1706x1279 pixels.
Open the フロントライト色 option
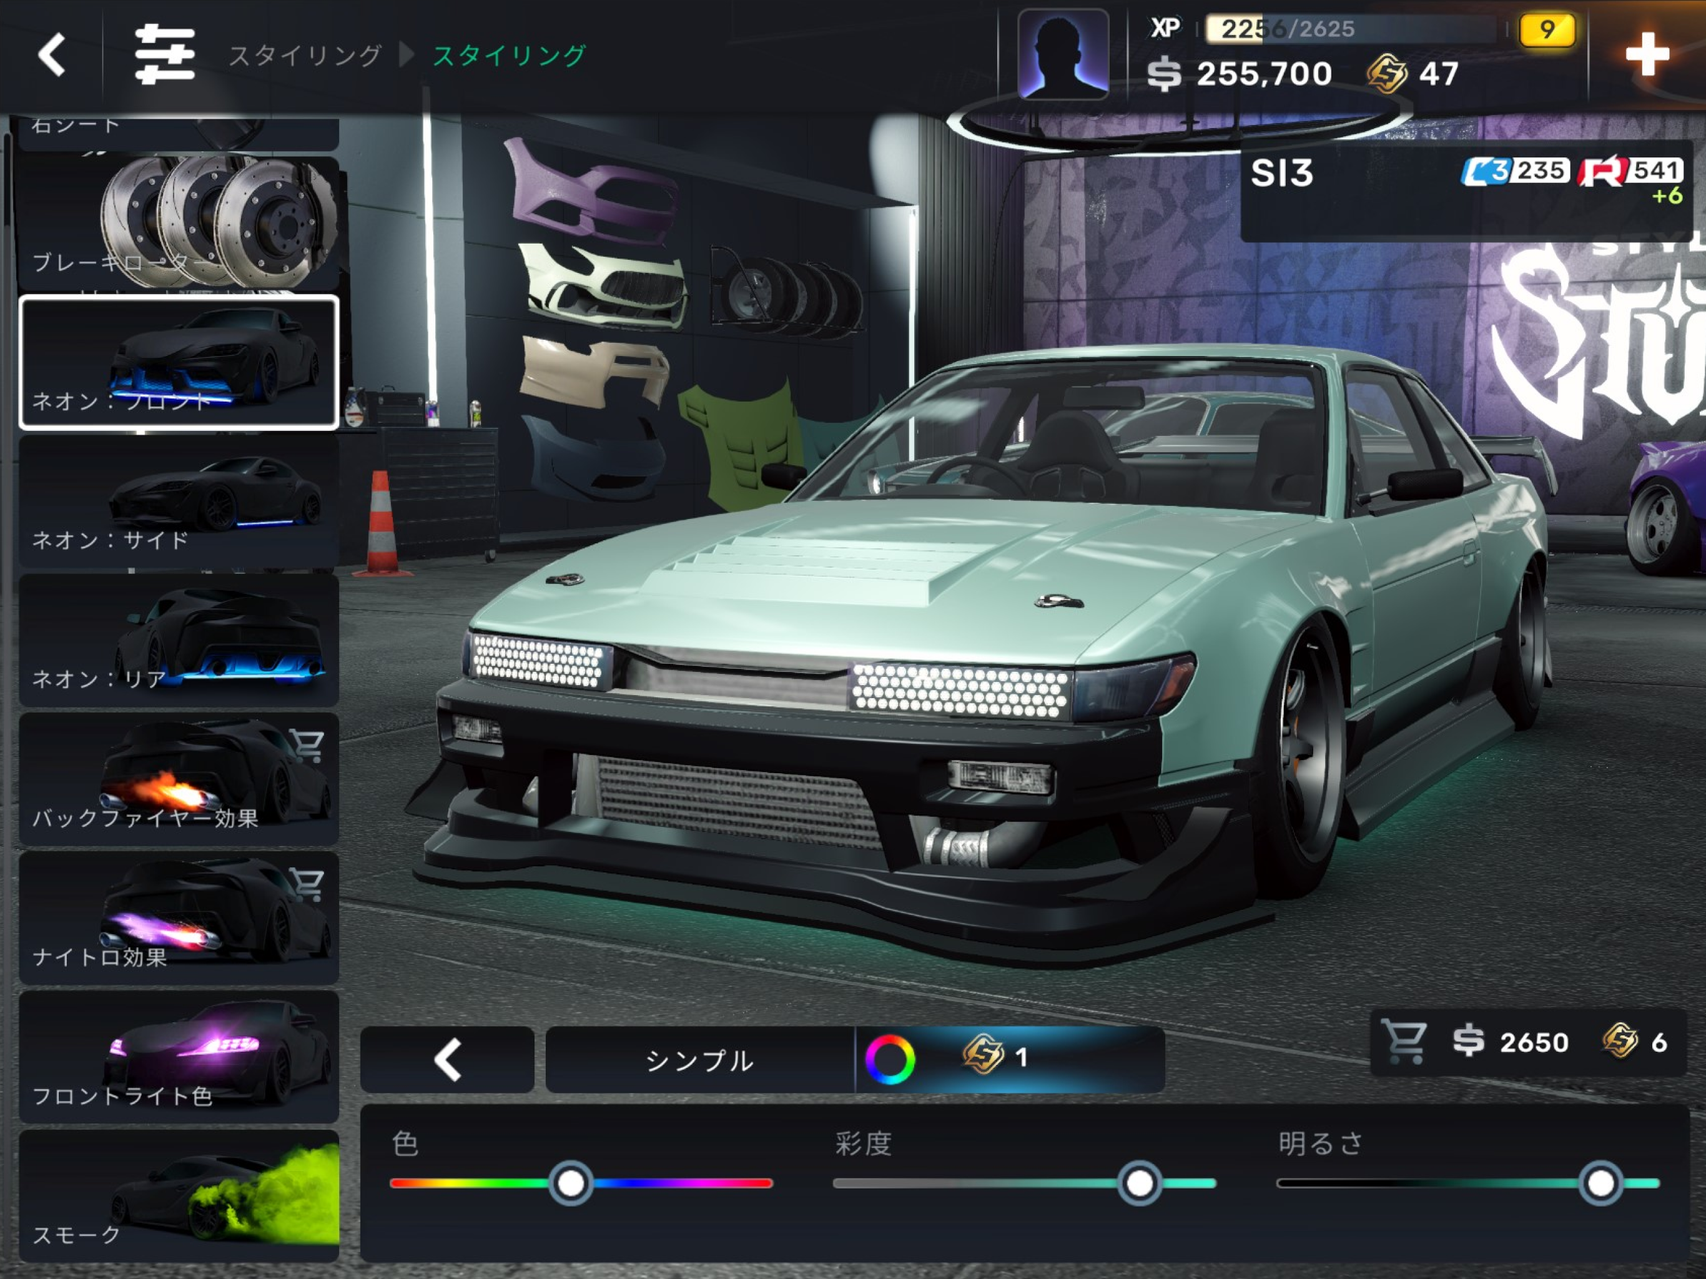pyautogui.click(x=179, y=1057)
